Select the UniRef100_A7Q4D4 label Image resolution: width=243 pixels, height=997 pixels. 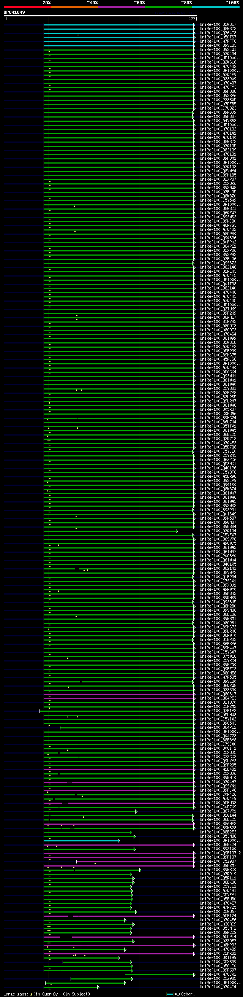tap(218, 54)
